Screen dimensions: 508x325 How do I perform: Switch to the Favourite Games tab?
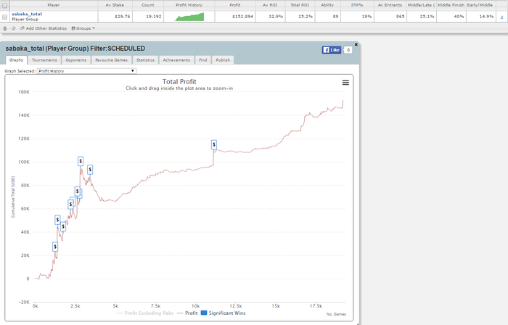coord(112,60)
